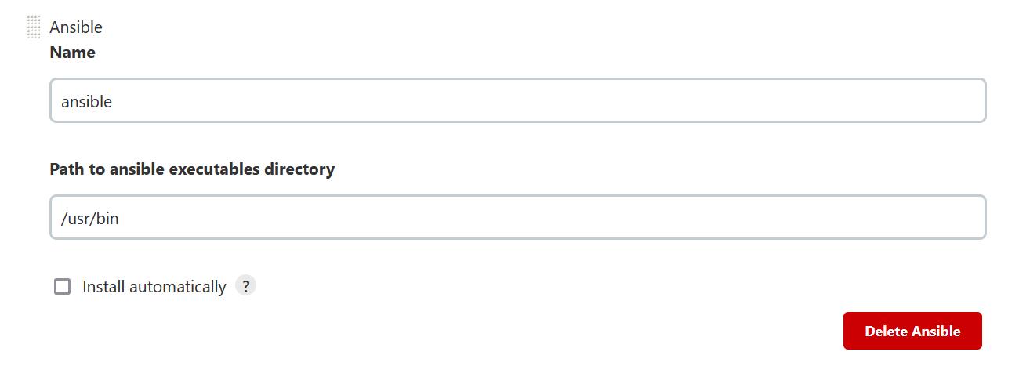Click empty area inside the path textbox
Screen dimensions: 1019x377
coord(549,217)
